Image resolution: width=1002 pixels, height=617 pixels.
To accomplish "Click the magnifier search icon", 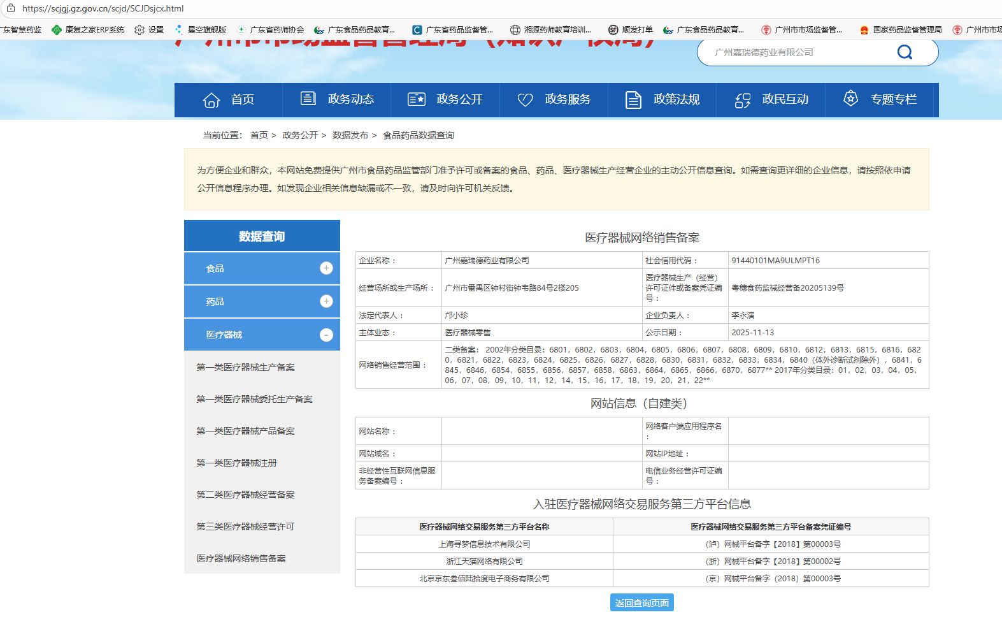I will click(905, 52).
